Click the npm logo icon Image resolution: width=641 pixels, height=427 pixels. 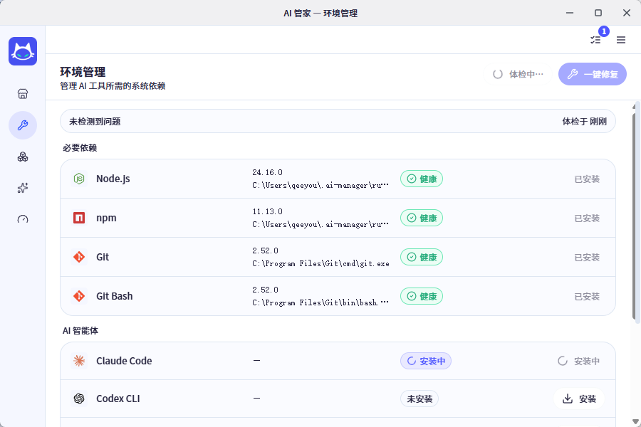click(79, 218)
